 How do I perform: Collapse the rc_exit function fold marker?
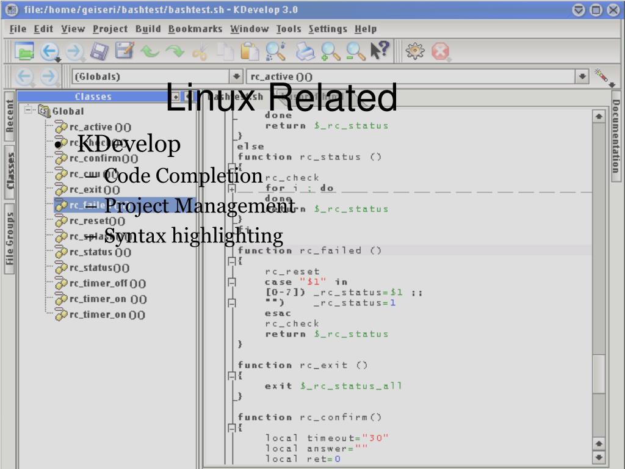pyautogui.click(x=231, y=376)
